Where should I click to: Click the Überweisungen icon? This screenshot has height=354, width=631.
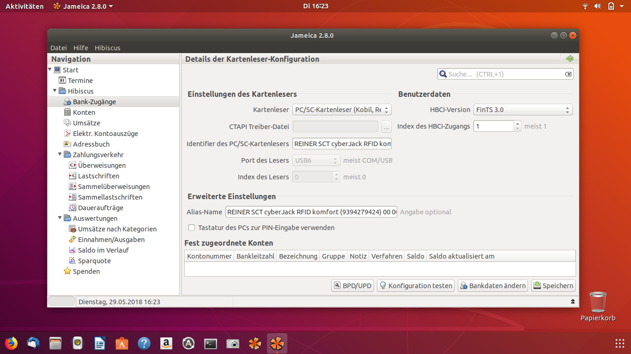[x=73, y=165]
